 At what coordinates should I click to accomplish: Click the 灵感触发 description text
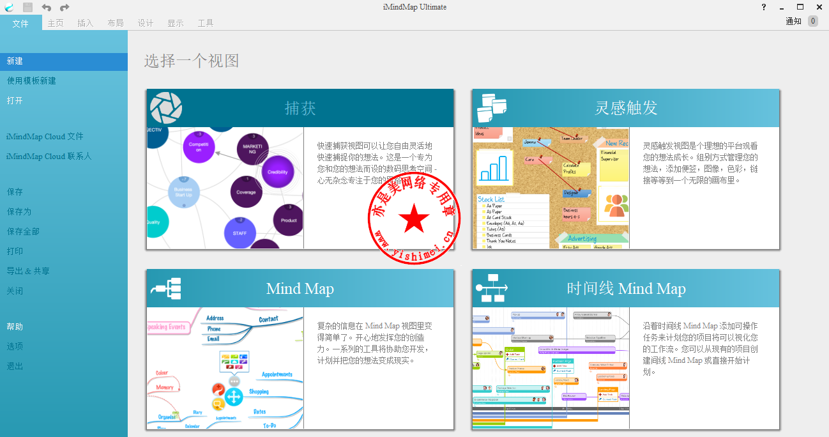click(701, 163)
